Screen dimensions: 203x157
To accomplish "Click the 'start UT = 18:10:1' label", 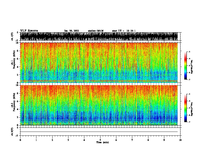I will click(x=124, y=31).
